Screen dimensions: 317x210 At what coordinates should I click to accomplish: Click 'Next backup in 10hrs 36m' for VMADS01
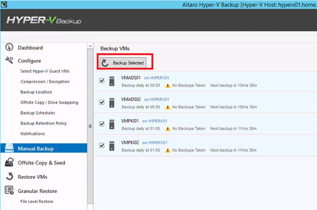(233, 86)
